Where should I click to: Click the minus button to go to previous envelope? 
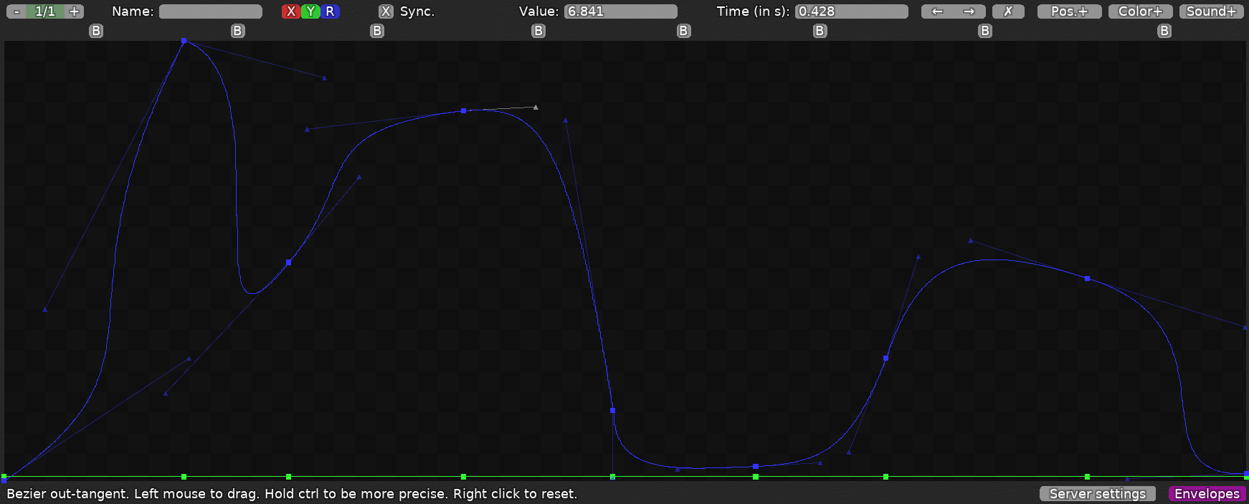pos(16,11)
